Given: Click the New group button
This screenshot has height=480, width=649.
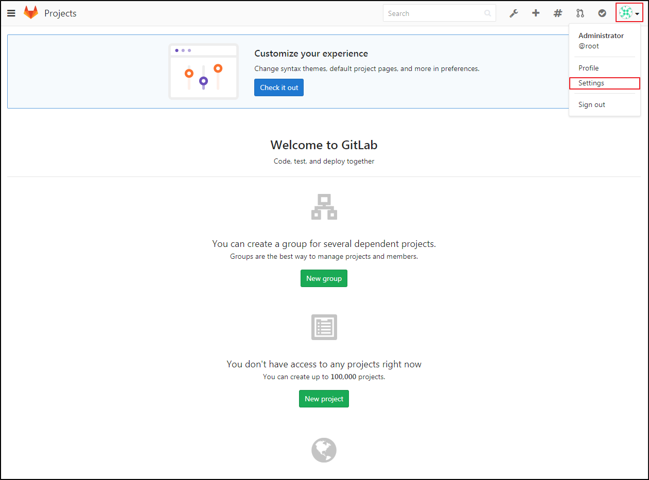Looking at the screenshot, I should [x=324, y=278].
